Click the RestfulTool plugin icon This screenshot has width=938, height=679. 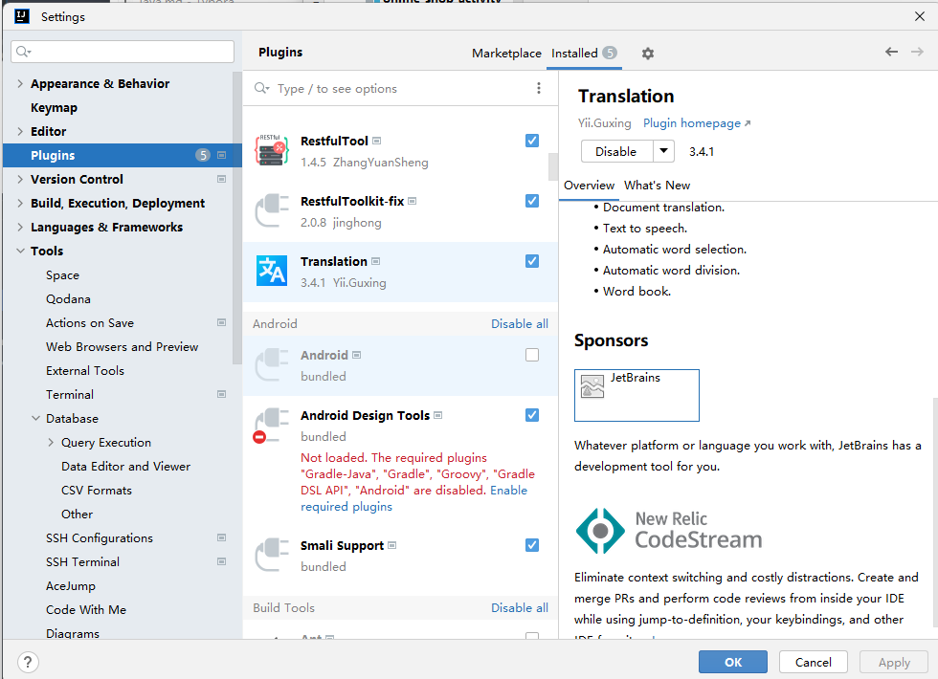tap(271, 150)
